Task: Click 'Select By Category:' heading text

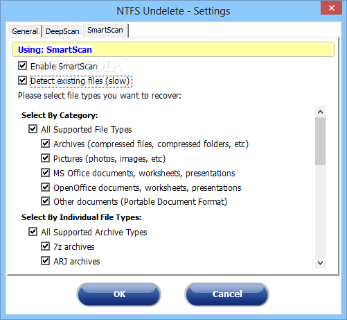Action: (60, 115)
